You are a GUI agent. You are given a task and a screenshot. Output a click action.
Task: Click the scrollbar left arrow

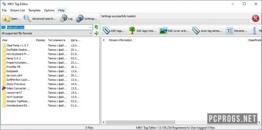pos(103,122)
